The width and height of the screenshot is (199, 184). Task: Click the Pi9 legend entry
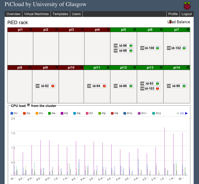[115, 113]
